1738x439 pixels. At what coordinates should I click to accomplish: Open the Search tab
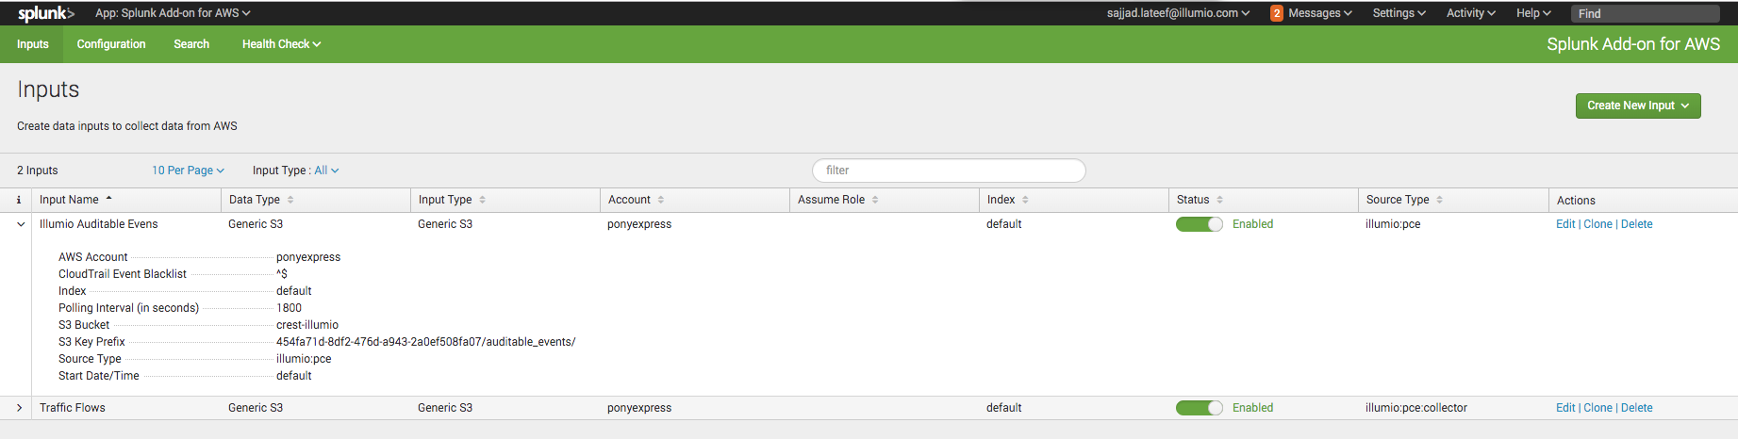[191, 44]
